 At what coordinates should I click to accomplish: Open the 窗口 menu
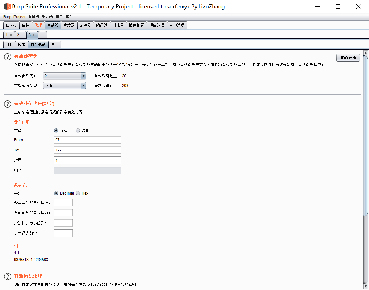[59, 17]
